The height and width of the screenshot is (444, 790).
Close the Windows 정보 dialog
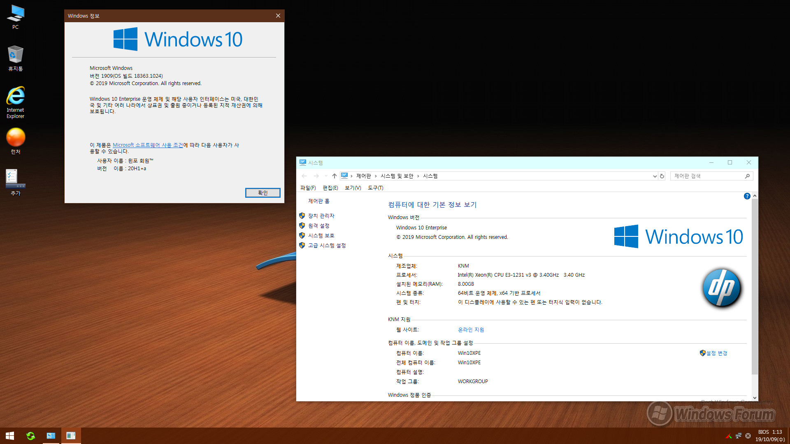(x=278, y=16)
